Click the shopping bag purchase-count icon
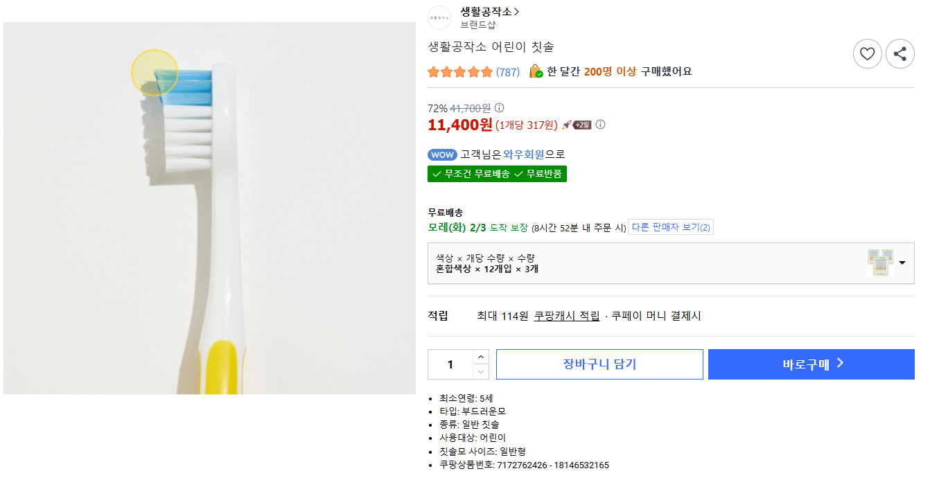This screenshot has height=489, width=930. click(x=536, y=71)
